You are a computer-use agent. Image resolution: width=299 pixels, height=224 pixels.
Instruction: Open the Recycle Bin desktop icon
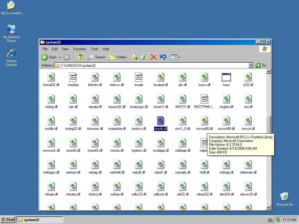click(x=285, y=199)
